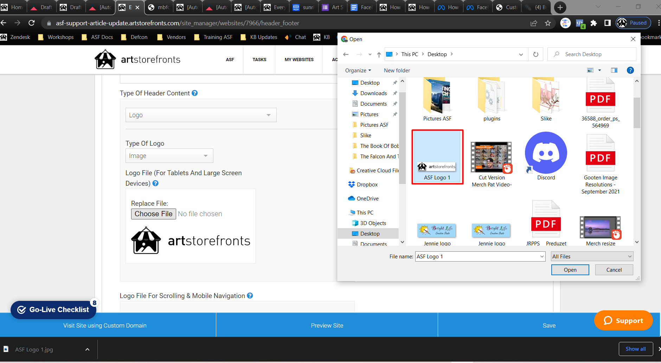Image resolution: width=661 pixels, height=363 pixels.
Task: Open the browser side panel icon
Action: (607, 23)
